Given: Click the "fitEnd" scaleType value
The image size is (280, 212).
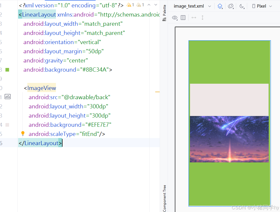Looking at the screenshot, I should 89,134.
